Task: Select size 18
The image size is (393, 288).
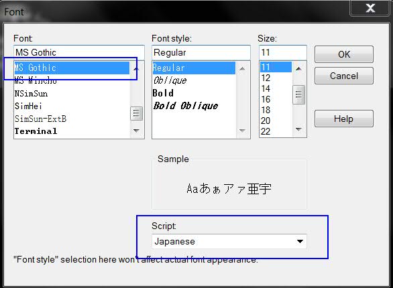Action: (x=276, y=110)
